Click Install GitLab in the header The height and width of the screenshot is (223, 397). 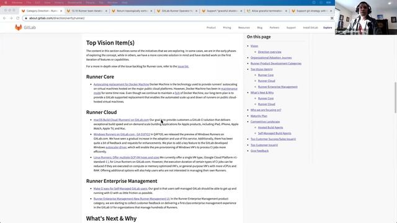[x=310, y=27]
